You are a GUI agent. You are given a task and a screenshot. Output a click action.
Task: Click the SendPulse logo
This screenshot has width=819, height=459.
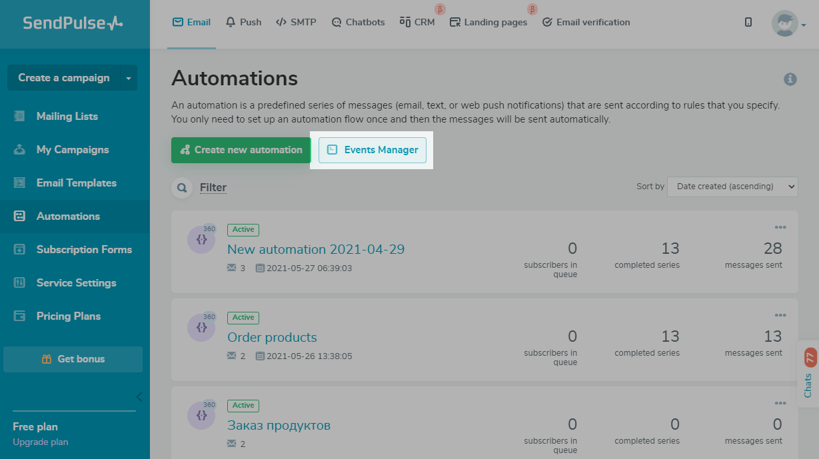[73, 23]
